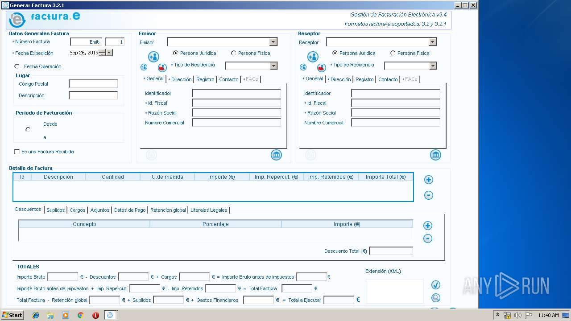The height and width of the screenshot is (321, 571).
Task: Select Persona Física for Receptor
Action: (x=393, y=53)
